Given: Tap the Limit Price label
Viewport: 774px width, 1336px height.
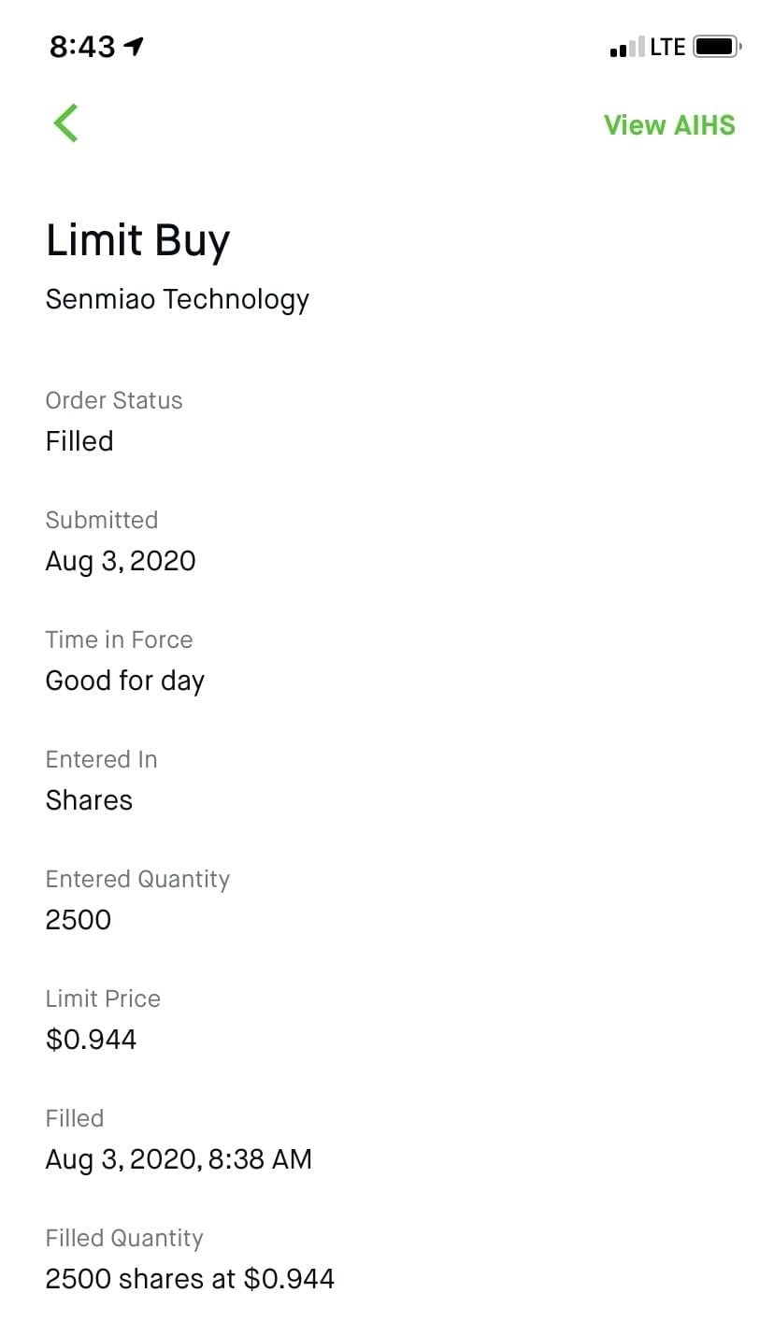Looking at the screenshot, I should [103, 998].
